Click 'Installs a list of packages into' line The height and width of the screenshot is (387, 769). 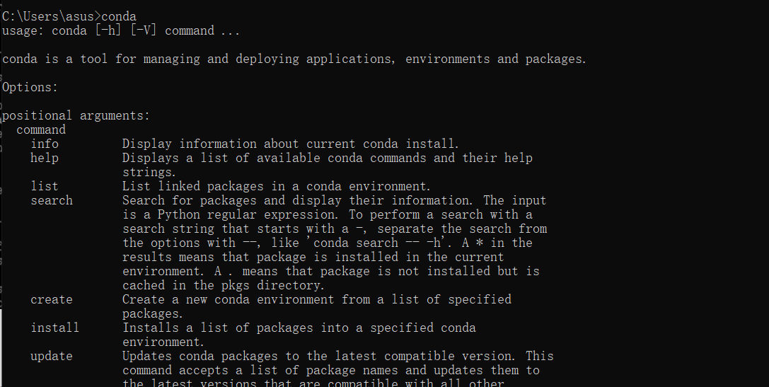[x=299, y=328]
